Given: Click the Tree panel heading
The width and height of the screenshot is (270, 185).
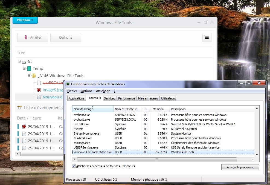Looking at the screenshot, I should click(x=21, y=52).
